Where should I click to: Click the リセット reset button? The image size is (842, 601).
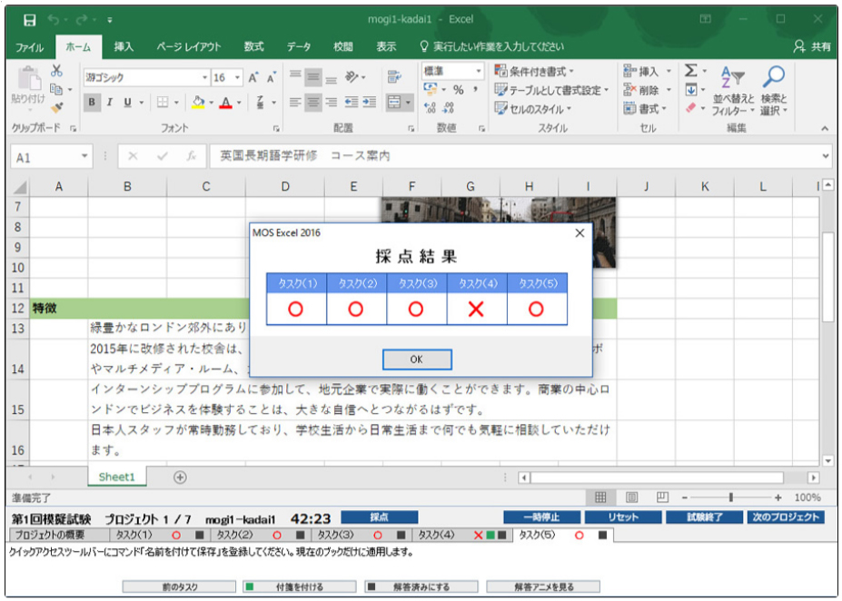tap(623, 517)
